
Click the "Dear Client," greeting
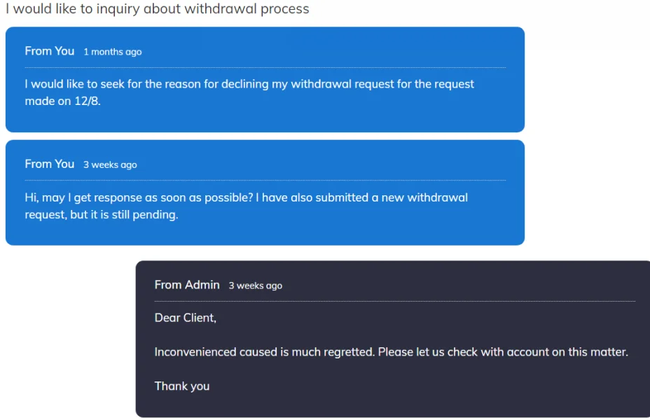tap(186, 318)
